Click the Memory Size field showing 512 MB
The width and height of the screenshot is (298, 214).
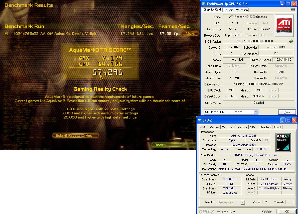(234, 78)
